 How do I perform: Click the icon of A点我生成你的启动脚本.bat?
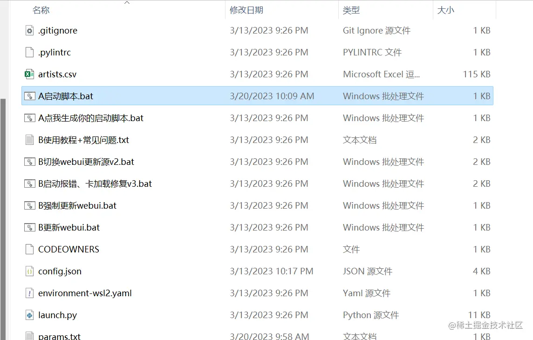pos(29,118)
